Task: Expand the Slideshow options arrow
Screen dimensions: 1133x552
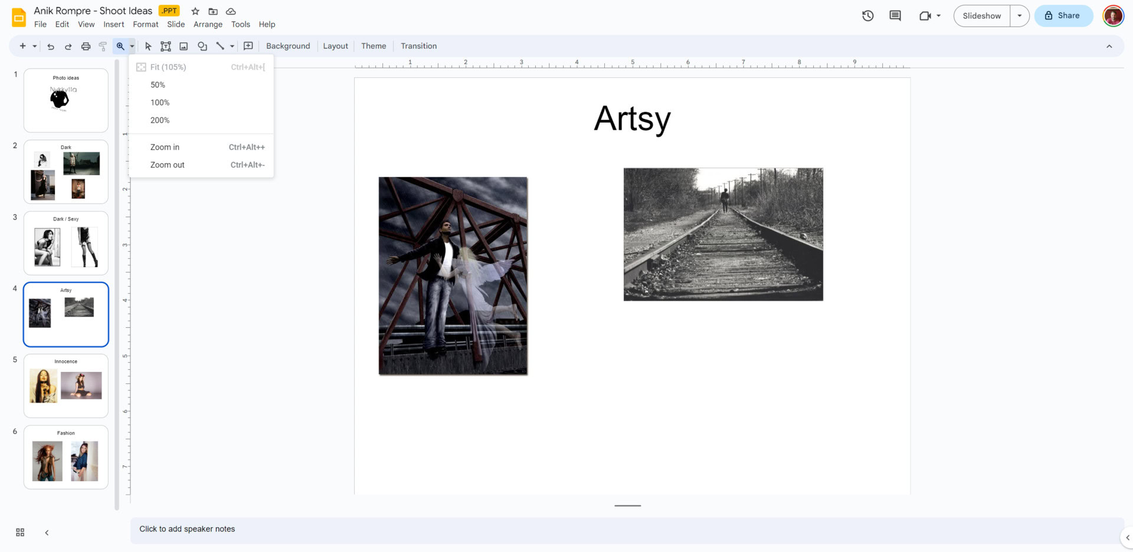Action: pyautogui.click(x=1019, y=16)
